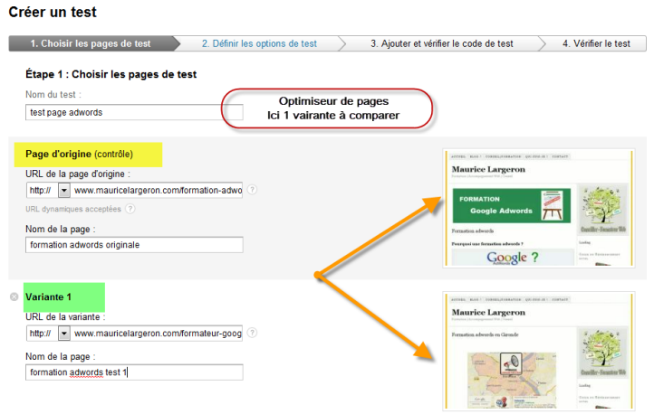Click Nom de la page field 'formation adwords test 1'
The image size is (654, 414).
134,372
